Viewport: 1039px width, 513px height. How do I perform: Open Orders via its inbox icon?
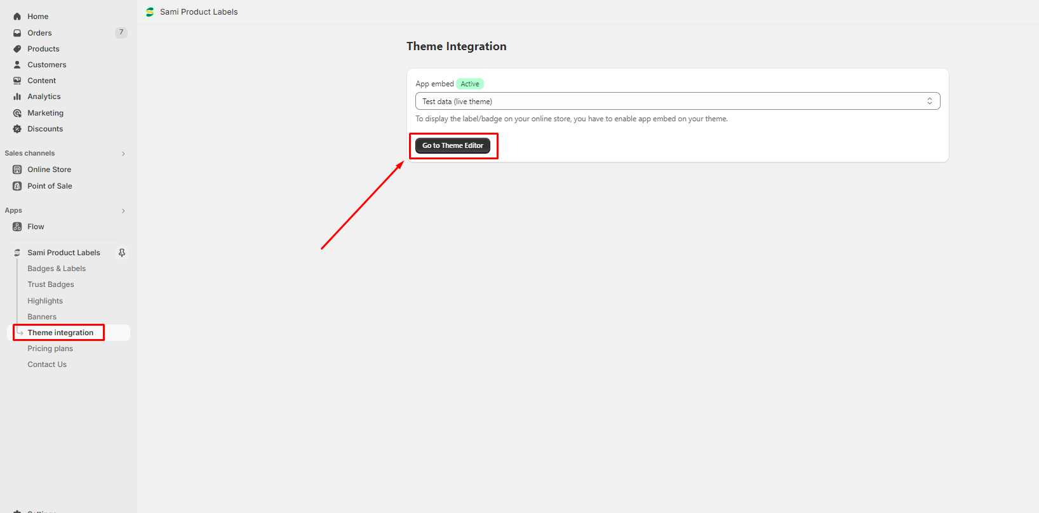(x=17, y=33)
